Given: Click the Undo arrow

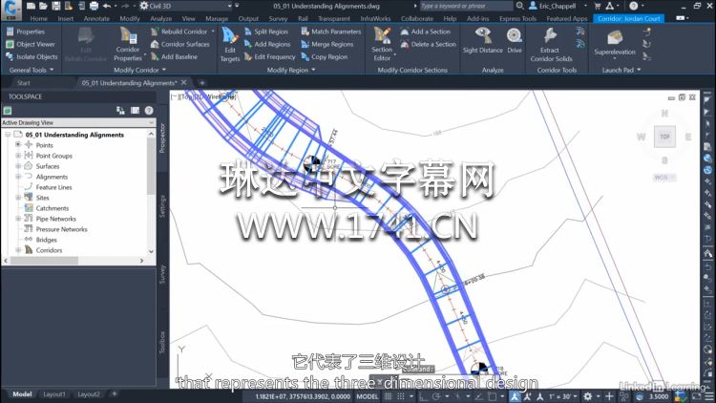Looking at the screenshot, I should click(107, 6).
